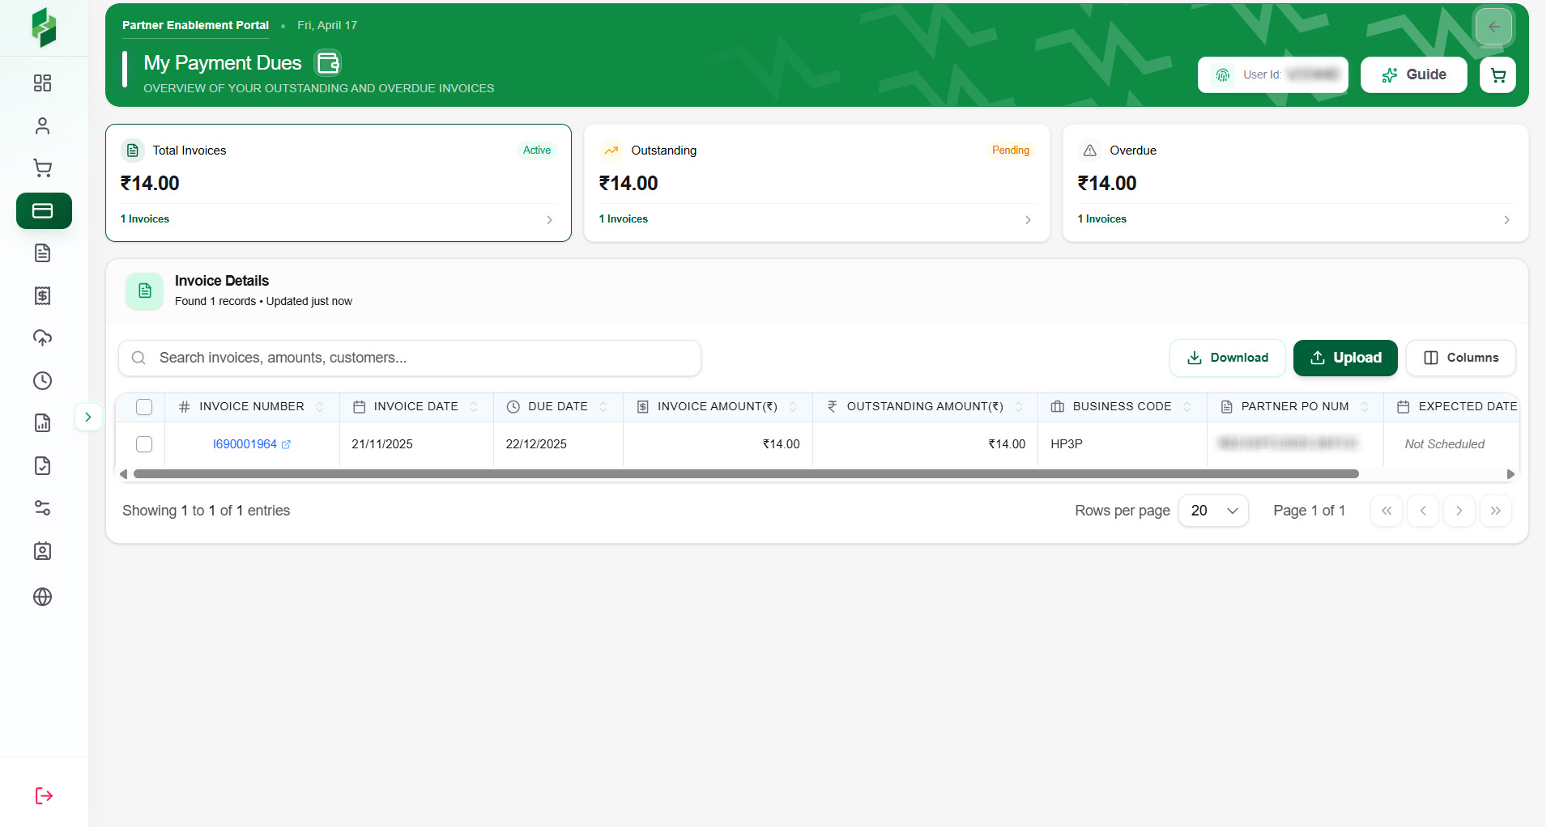Expand the sidebar with the chevron arrow
This screenshot has width=1555, height=827.
[x=88, y=418]
